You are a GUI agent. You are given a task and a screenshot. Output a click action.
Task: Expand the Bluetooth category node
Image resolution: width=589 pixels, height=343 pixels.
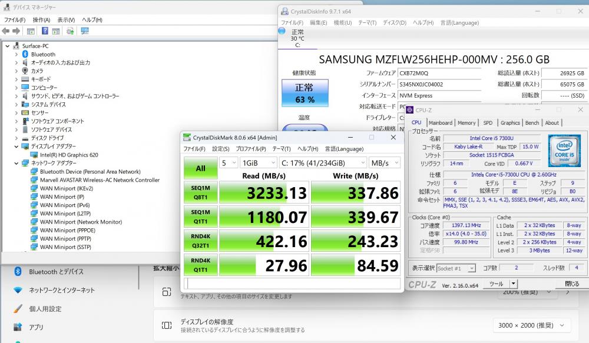tap(16, 54)
